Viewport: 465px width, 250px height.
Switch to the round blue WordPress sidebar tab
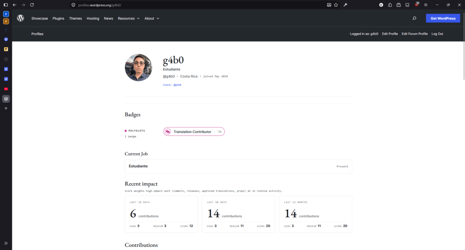6,39
